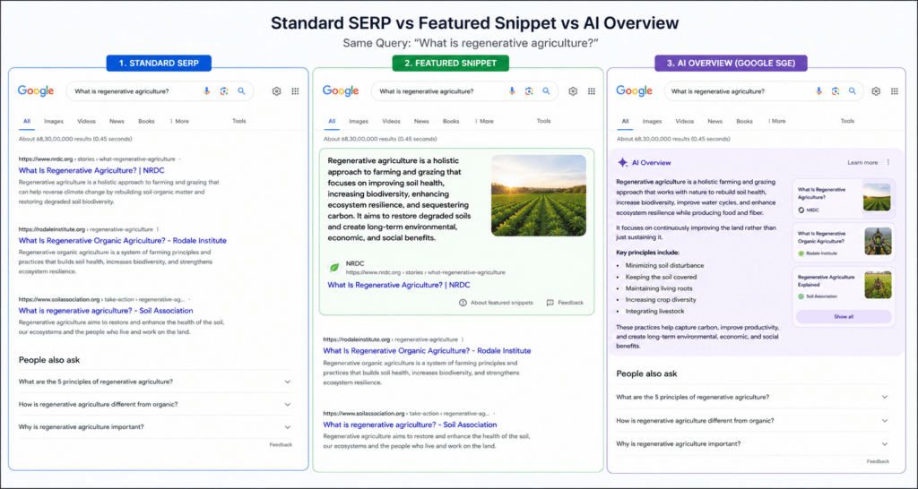Click NRDC green leaf favicon in featured snippet

click(334, 267)
